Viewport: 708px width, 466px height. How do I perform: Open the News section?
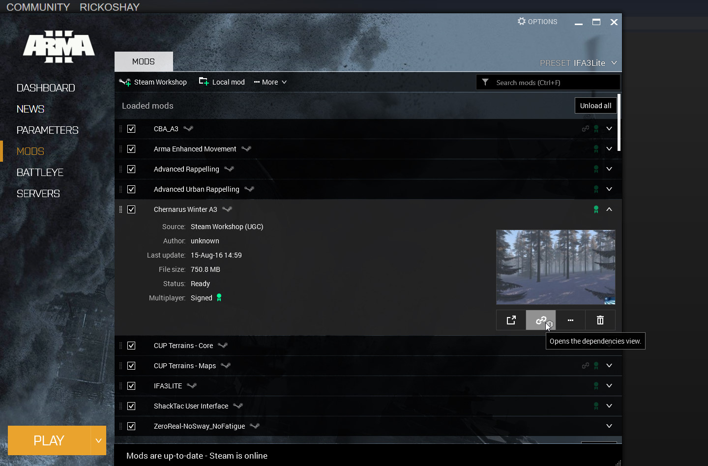click(x=30, y=109)
